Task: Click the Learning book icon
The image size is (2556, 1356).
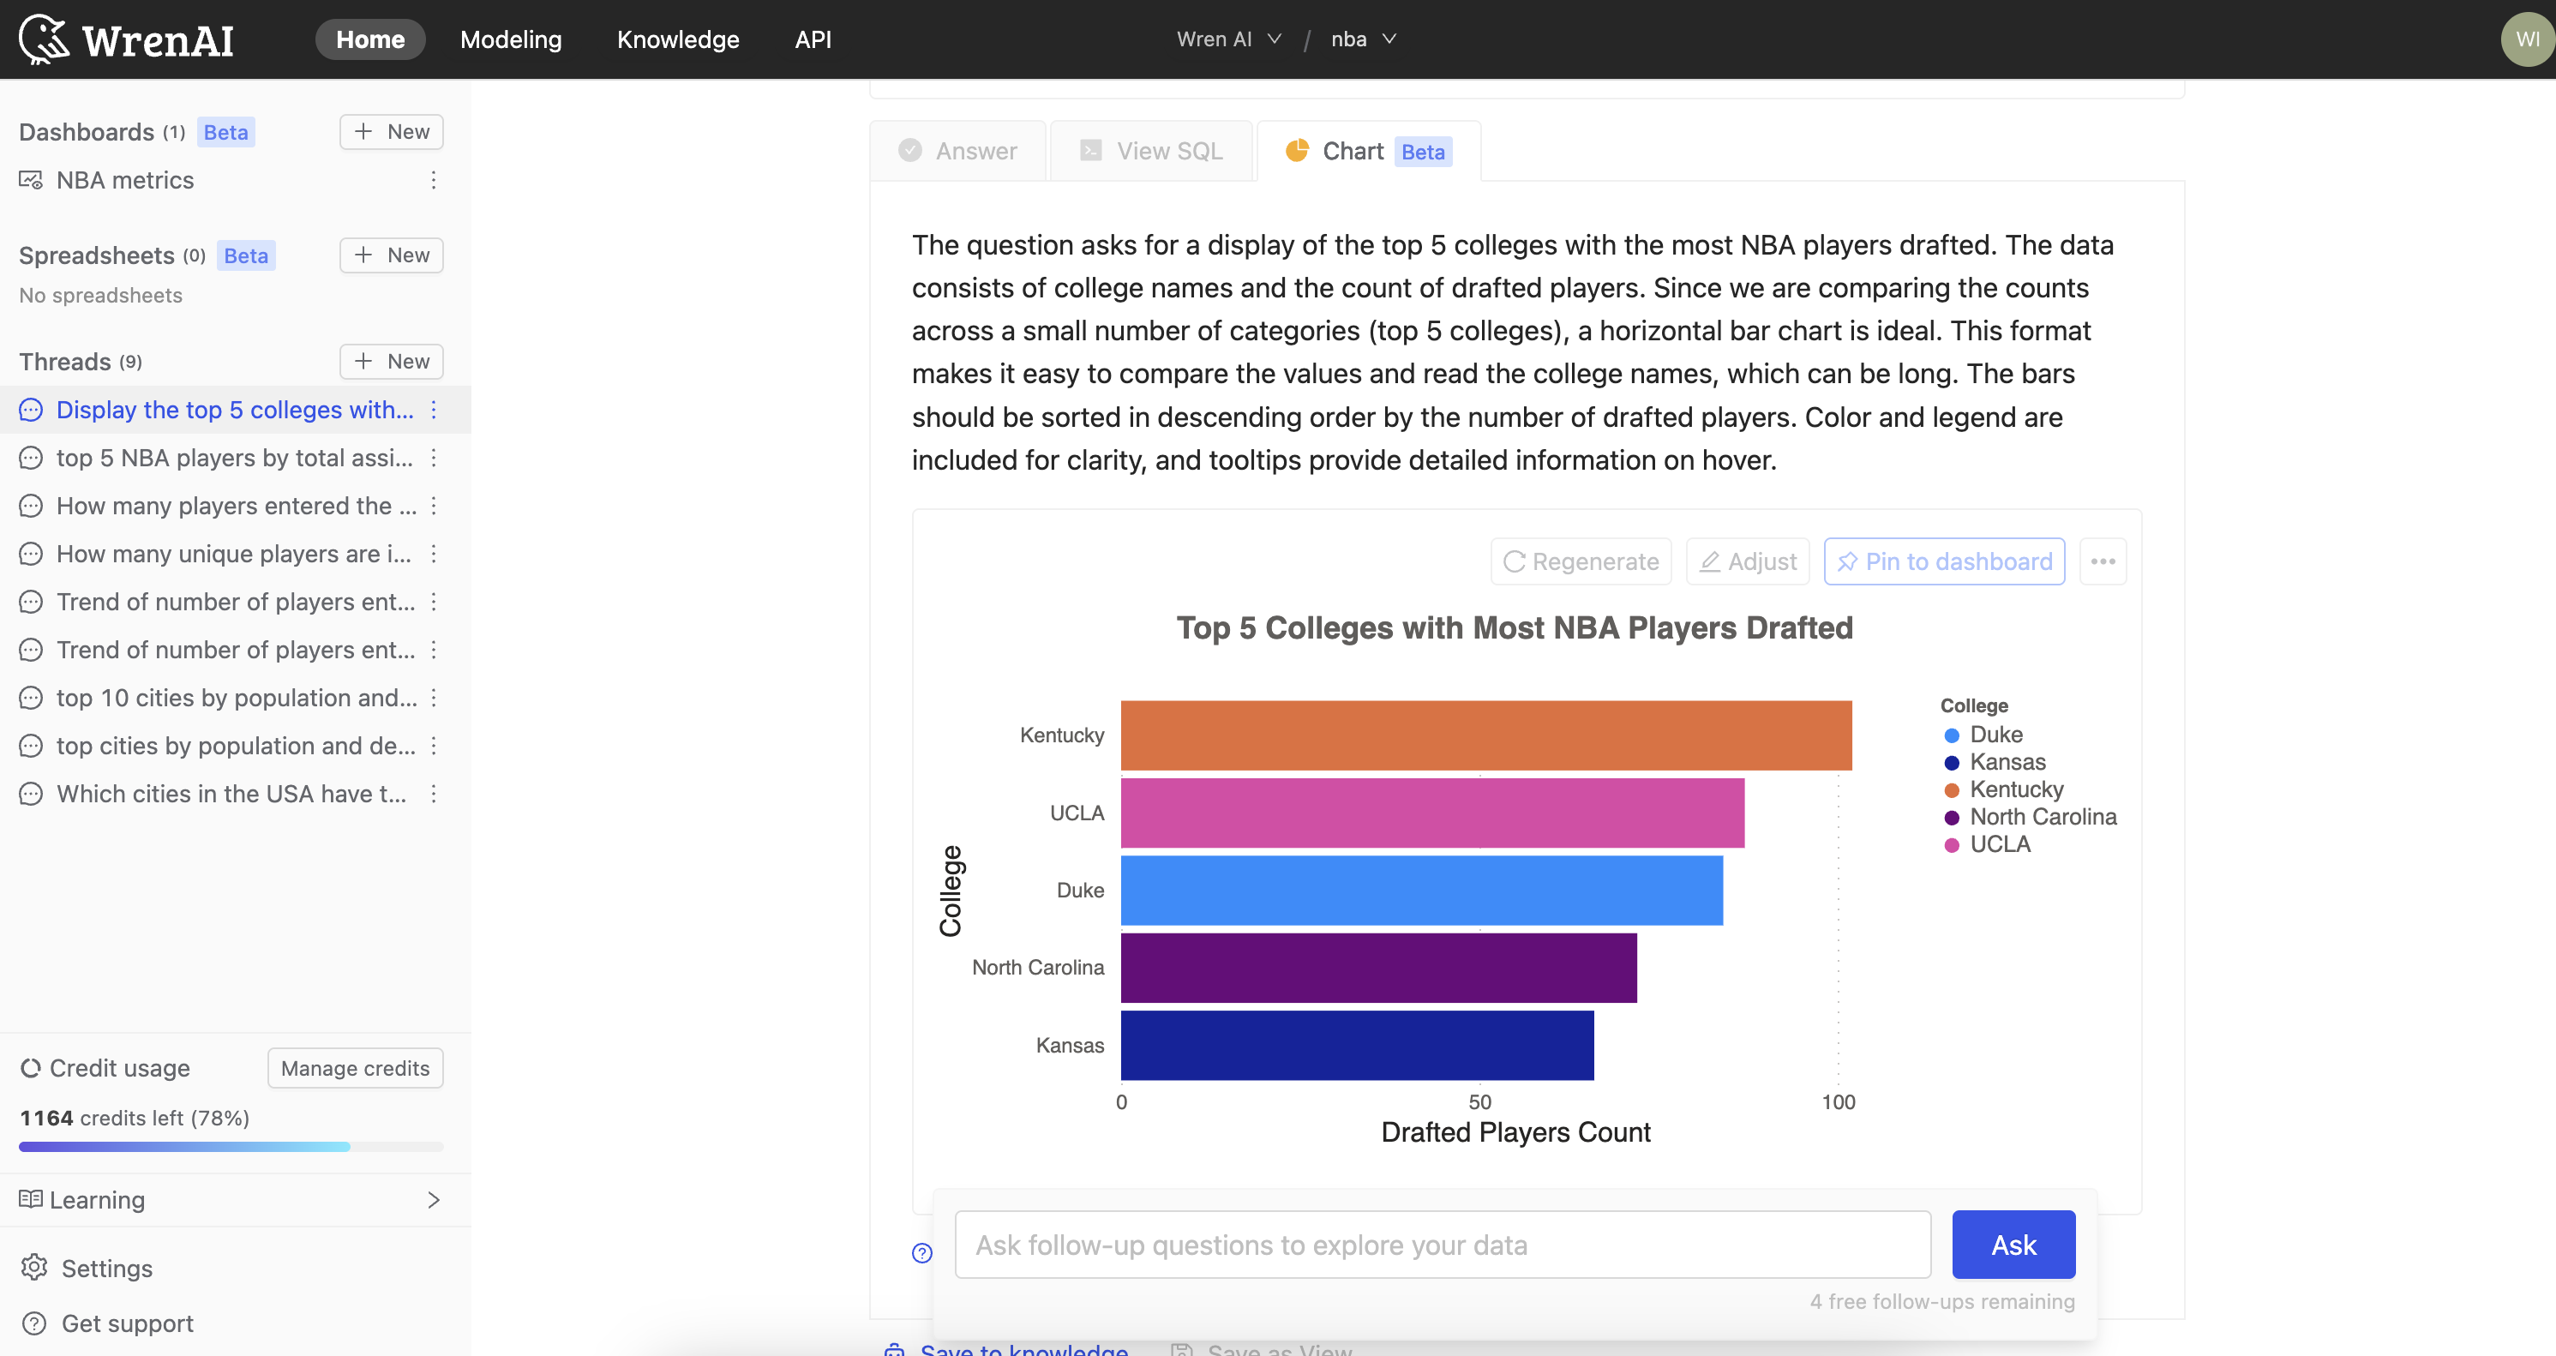Action: click(31, 1198)
